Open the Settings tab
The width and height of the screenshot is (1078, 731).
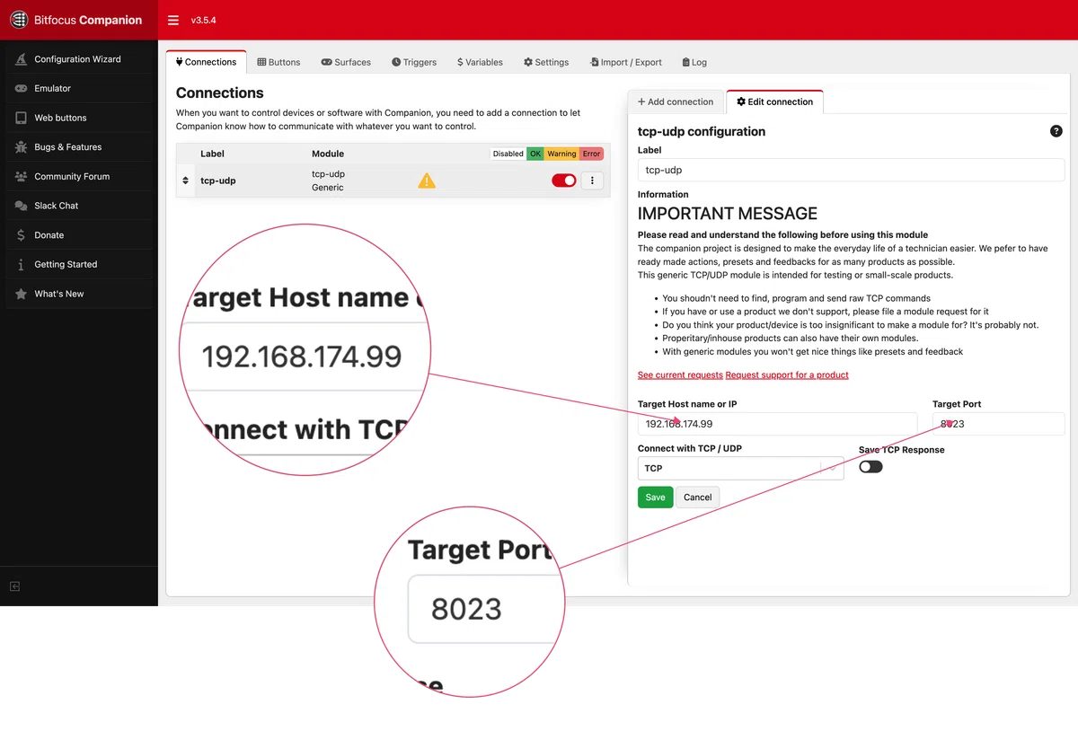point(546,62)
